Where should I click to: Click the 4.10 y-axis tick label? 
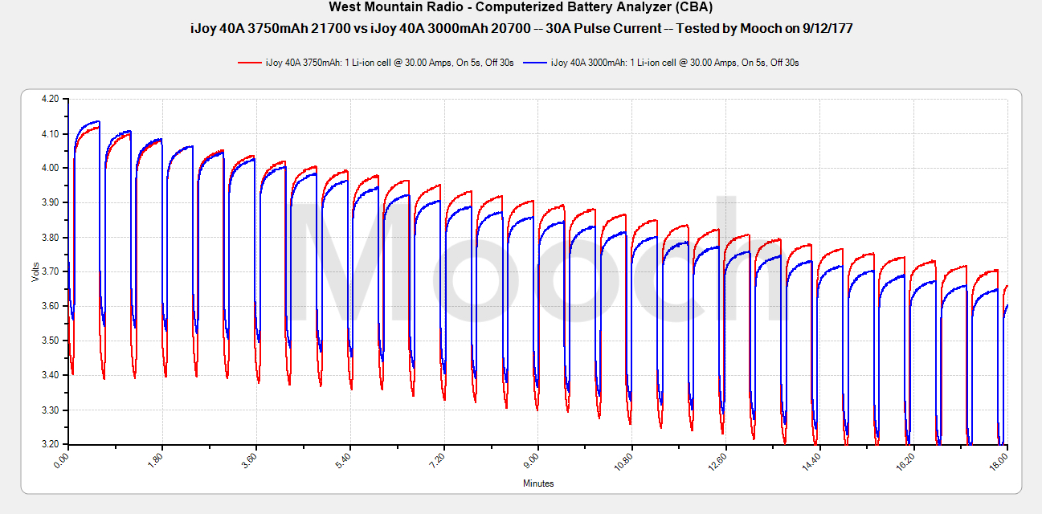tap(50, 133)
